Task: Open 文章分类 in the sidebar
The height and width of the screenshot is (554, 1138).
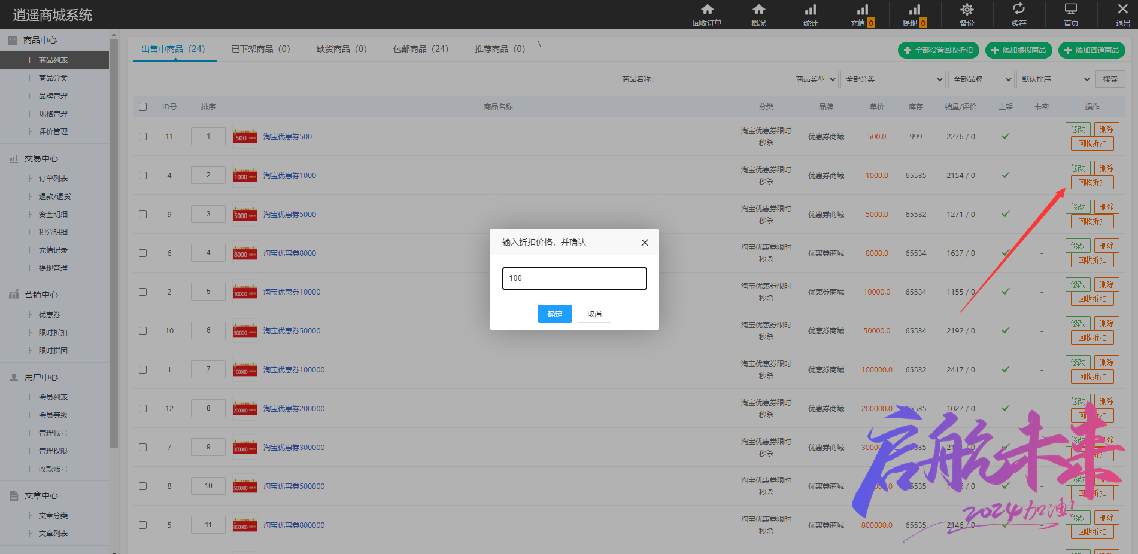Action: 53,516
